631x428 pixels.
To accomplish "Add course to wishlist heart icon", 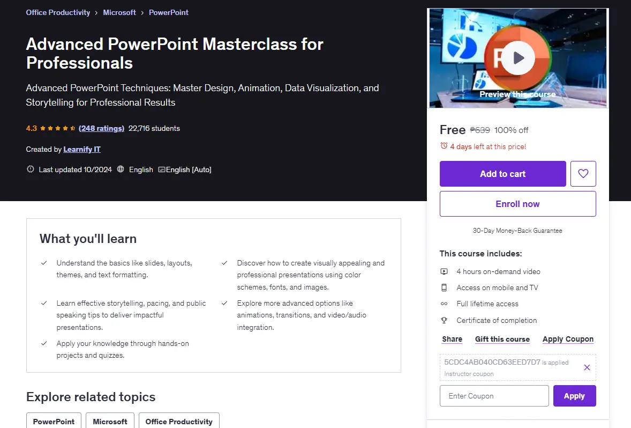I will 583,174.
